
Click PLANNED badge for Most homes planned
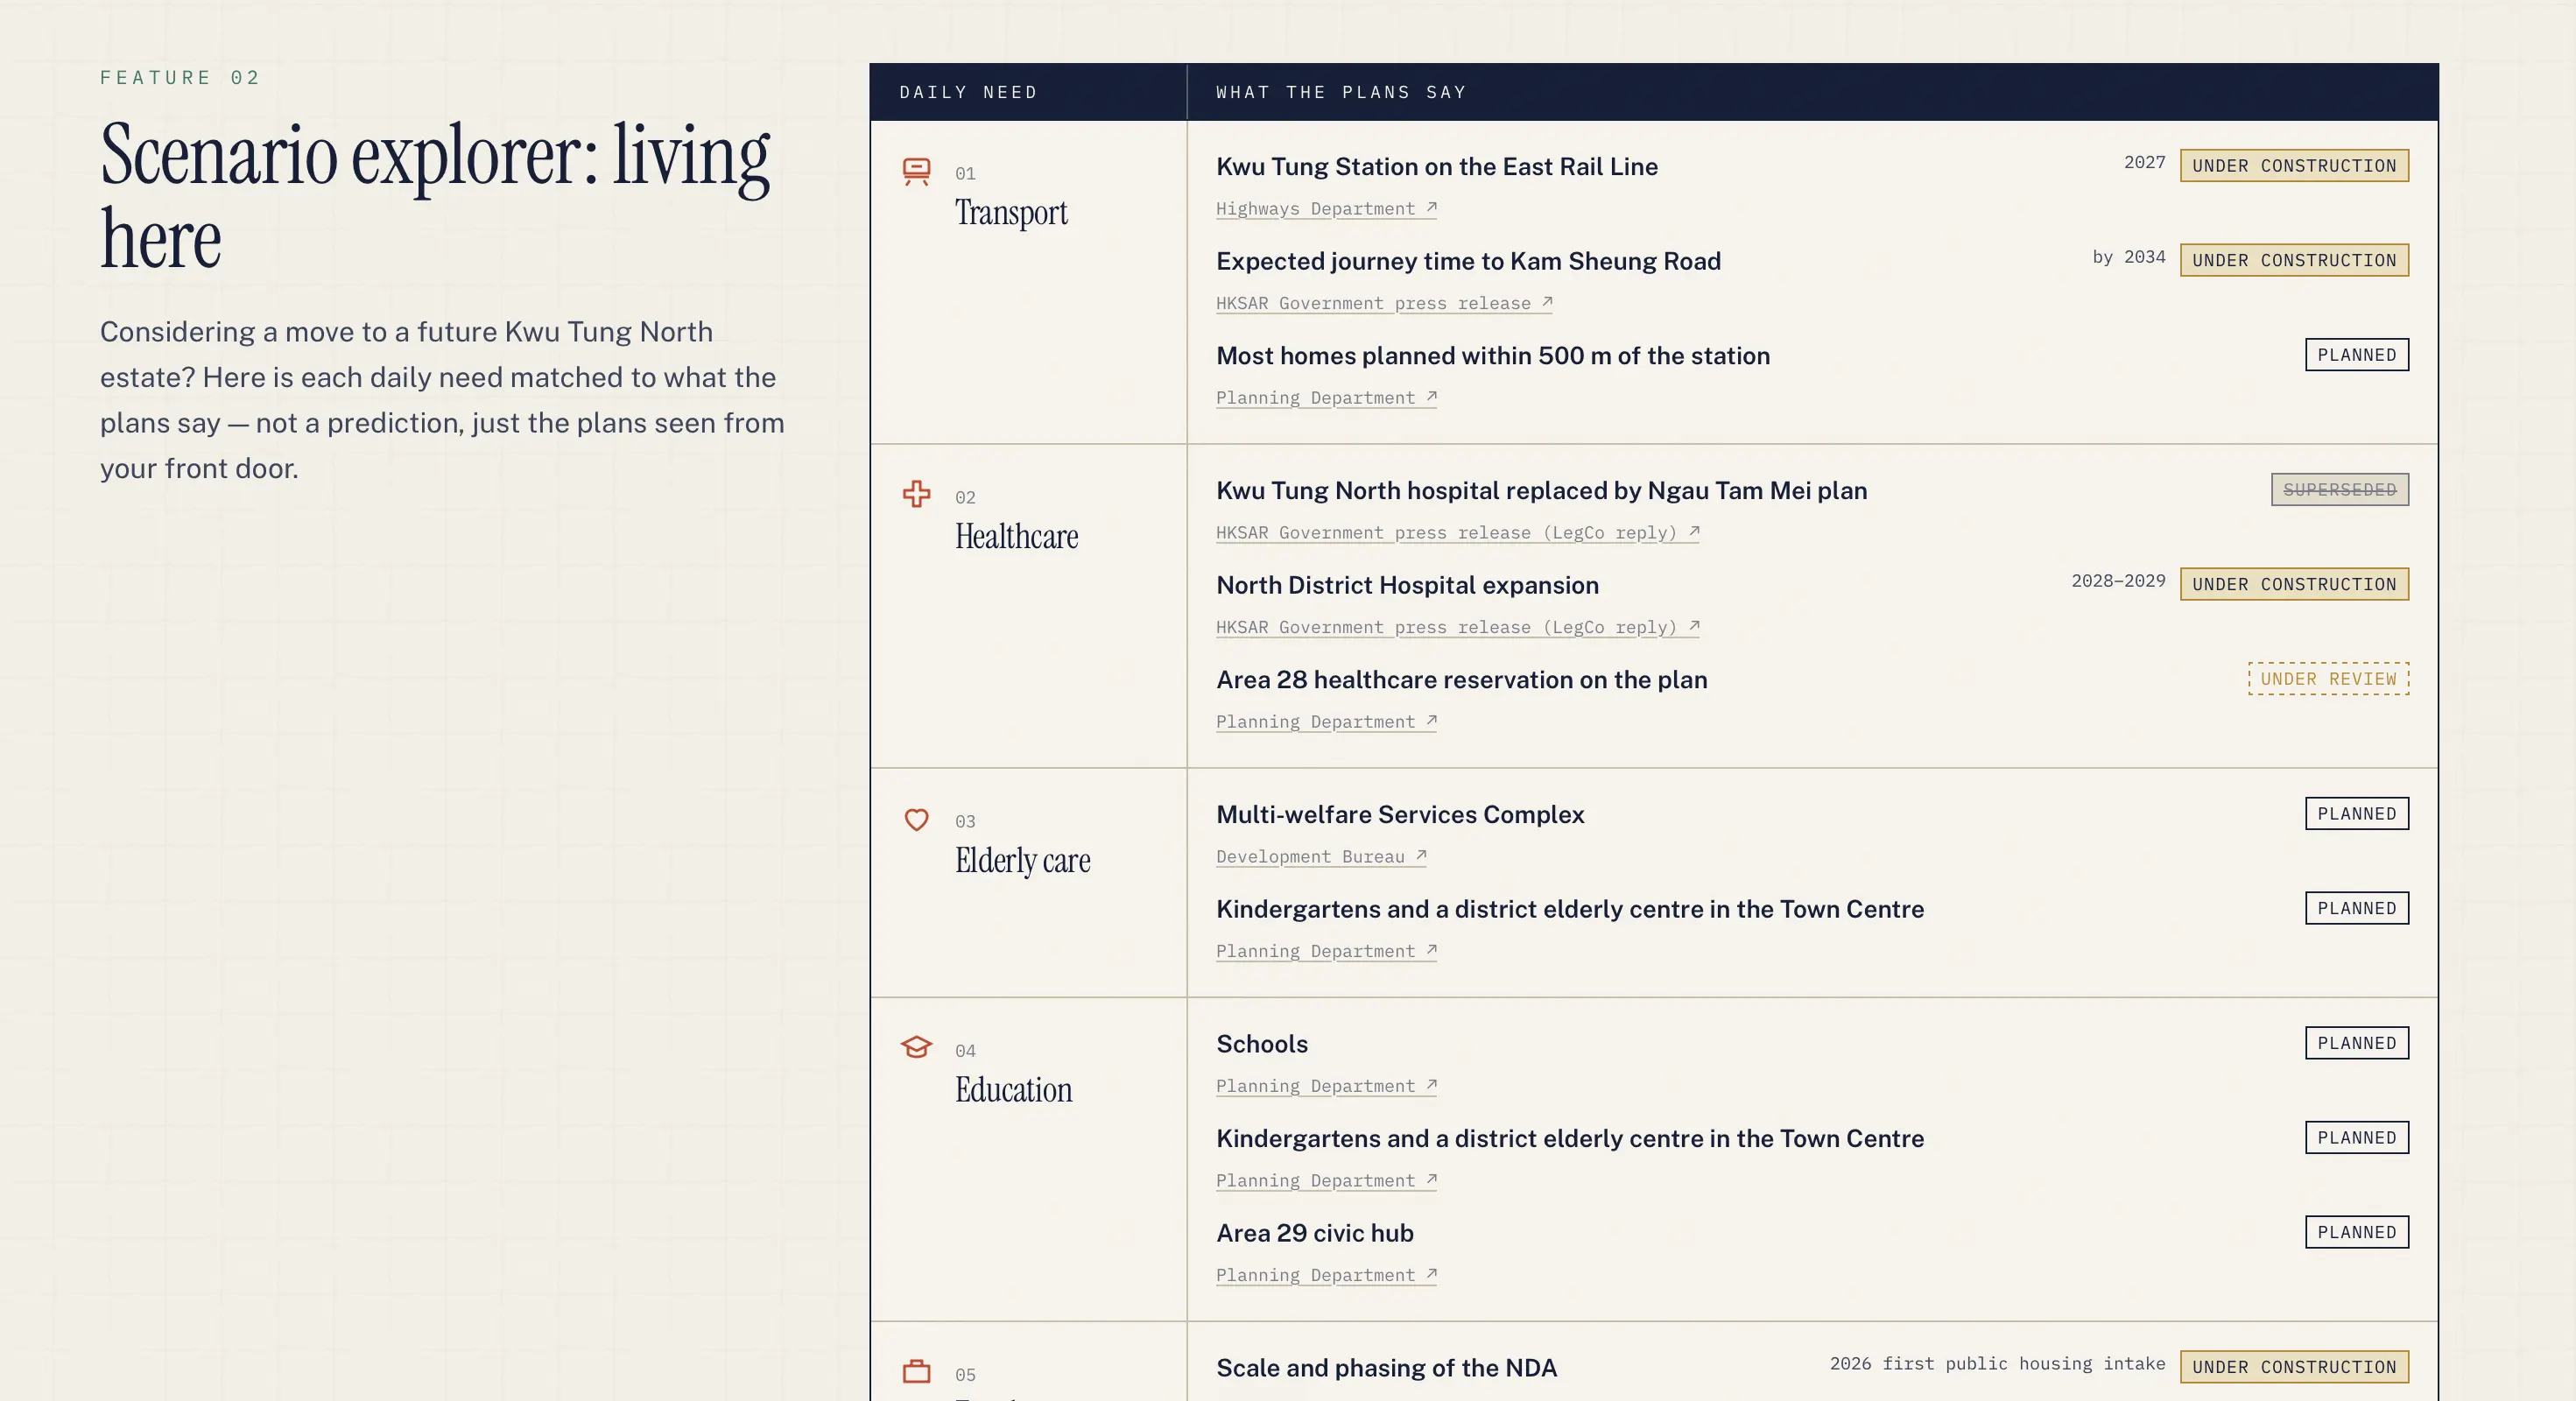click(2357, 355)
